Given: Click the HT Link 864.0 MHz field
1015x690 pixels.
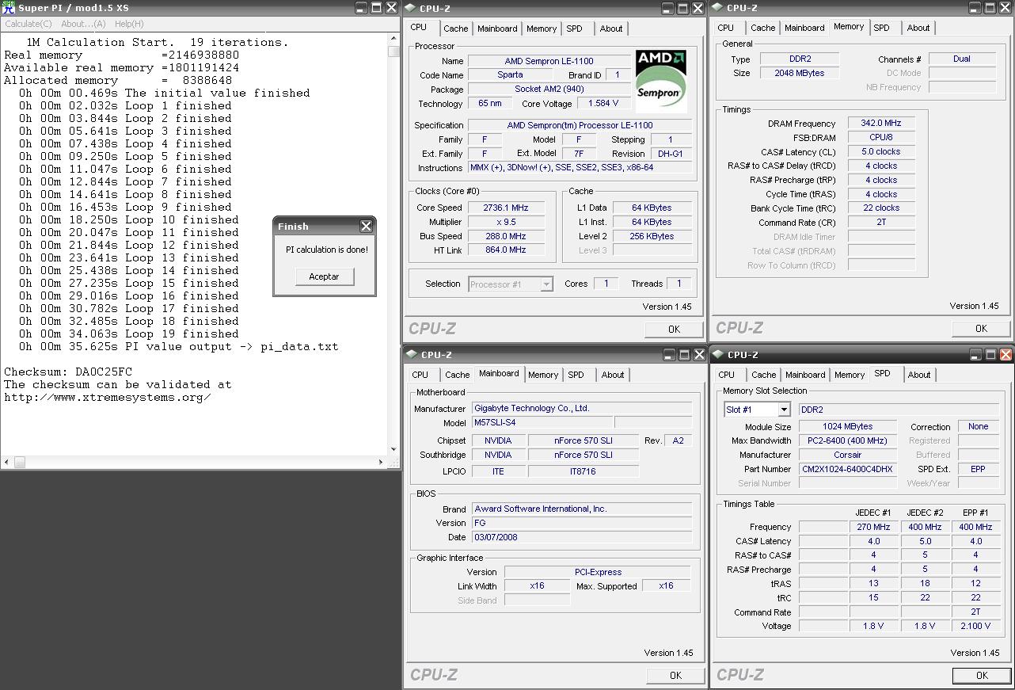Looking at the screenshot, I should 505,250.
